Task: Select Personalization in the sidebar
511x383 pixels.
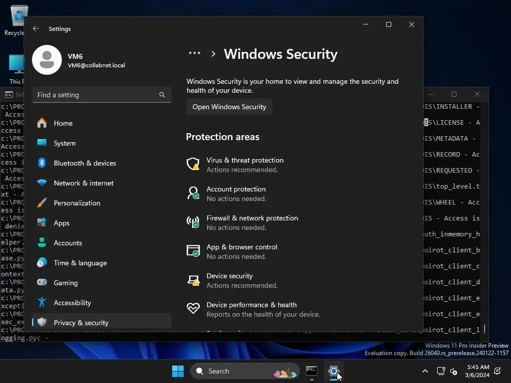Action: [x=102, y=203]
